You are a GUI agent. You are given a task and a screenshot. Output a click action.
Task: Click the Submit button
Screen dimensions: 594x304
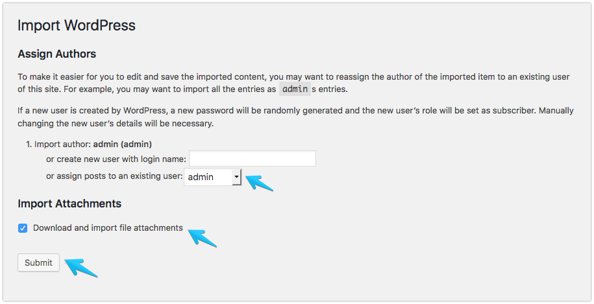tap(38, 263)
